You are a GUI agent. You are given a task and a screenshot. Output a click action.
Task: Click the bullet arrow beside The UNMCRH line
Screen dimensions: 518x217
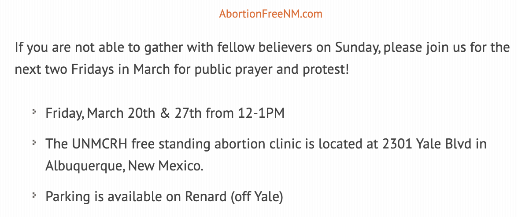[x=34, y=142]
